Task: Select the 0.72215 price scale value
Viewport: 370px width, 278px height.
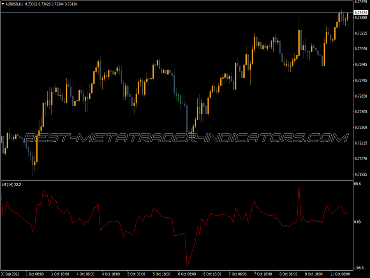Action: point(361,143)
